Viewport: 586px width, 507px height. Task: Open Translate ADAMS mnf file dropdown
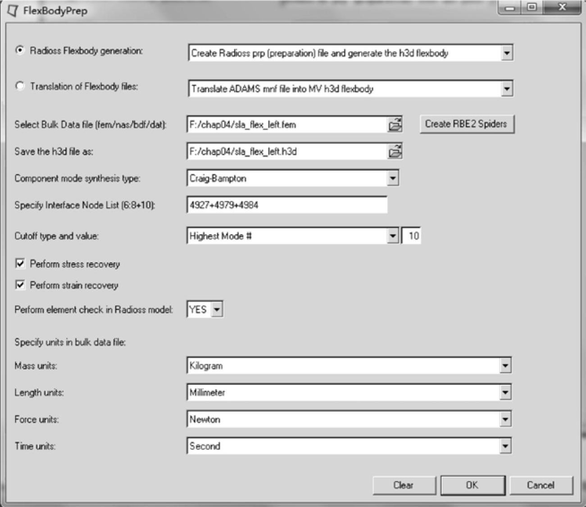[507, 89]
